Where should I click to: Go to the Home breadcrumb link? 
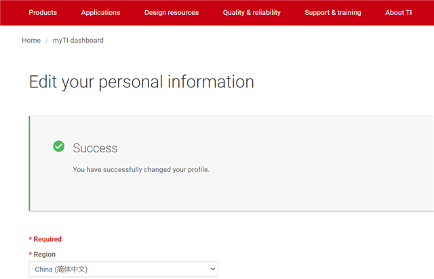(x=31, y=41)
